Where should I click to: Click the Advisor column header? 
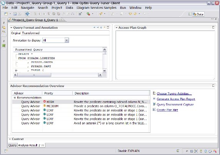(x=27, y=93)
